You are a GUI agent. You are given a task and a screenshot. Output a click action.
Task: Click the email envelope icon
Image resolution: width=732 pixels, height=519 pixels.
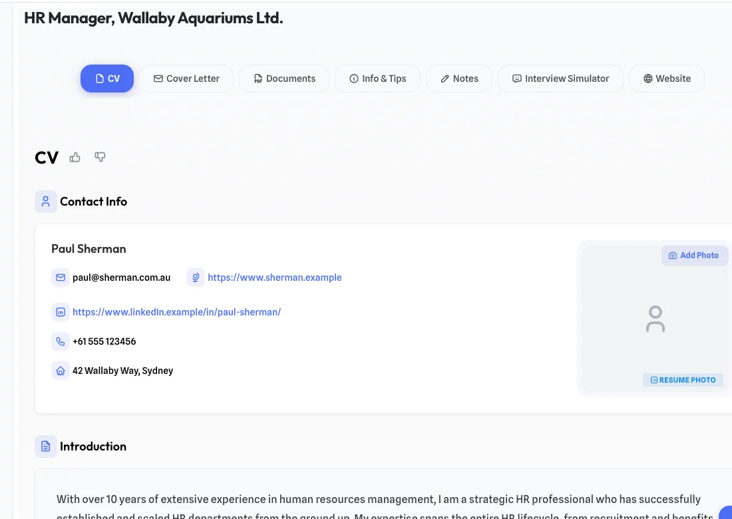point(61,277)
